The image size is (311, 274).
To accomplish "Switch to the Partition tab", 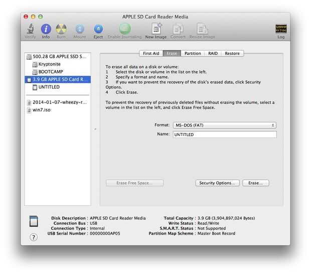I will (x=193, y=53).
